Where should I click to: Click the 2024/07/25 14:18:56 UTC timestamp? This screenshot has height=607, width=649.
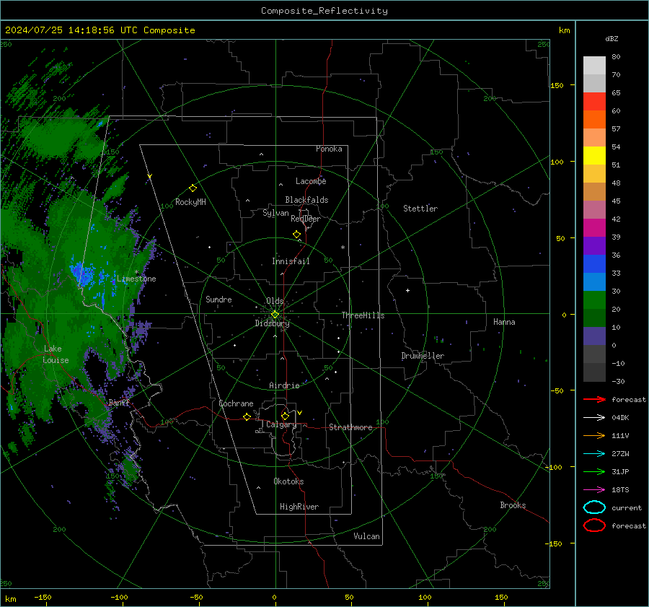pos(71,30)
